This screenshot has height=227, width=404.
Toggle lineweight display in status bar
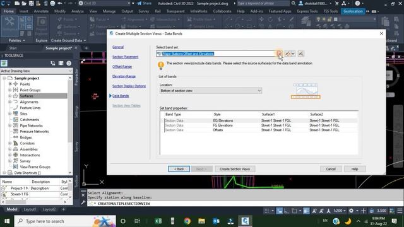(x=306, y=211)
